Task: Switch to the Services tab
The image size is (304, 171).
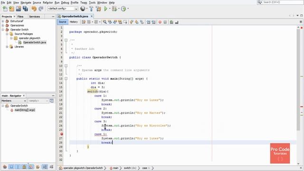Action: coord(34,17)
